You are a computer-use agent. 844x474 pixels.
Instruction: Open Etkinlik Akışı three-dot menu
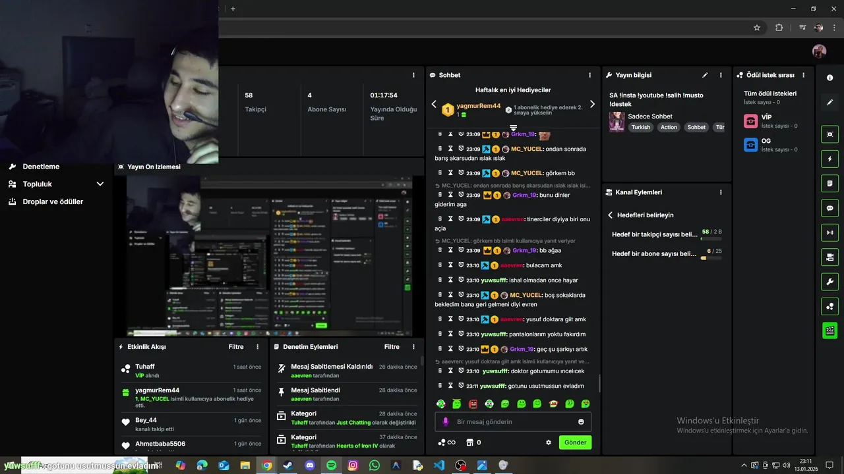point(258,346)
